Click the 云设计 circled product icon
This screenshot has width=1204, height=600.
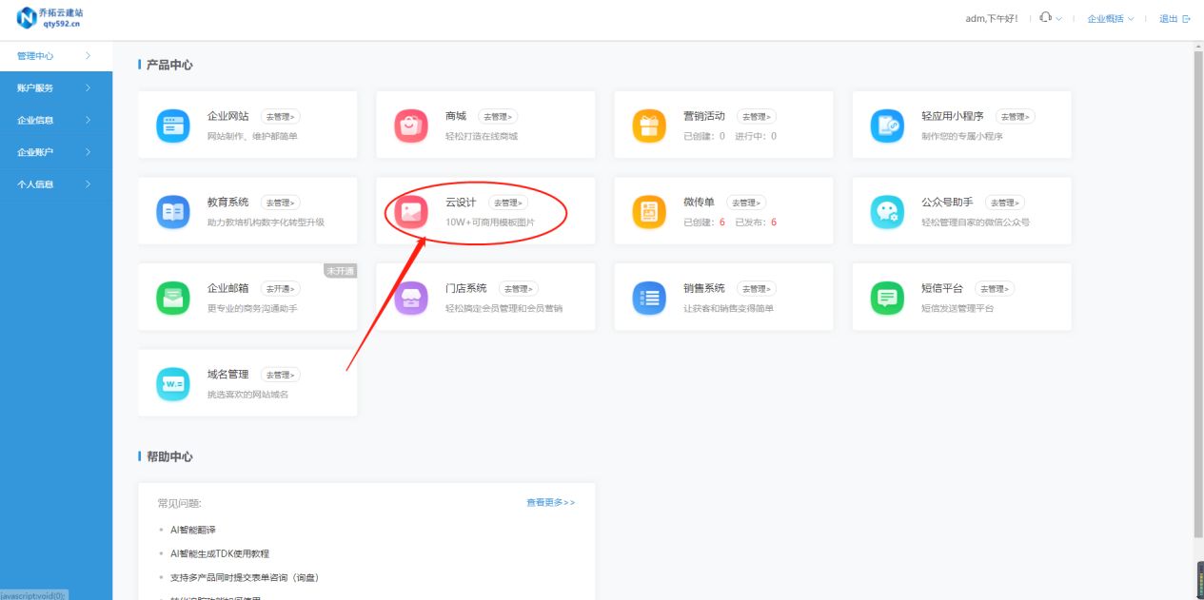[x=410, y=210]
